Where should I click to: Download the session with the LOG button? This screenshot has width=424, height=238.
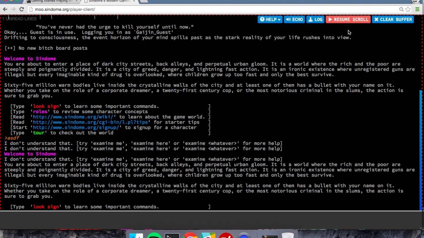(x=315, y=20)
